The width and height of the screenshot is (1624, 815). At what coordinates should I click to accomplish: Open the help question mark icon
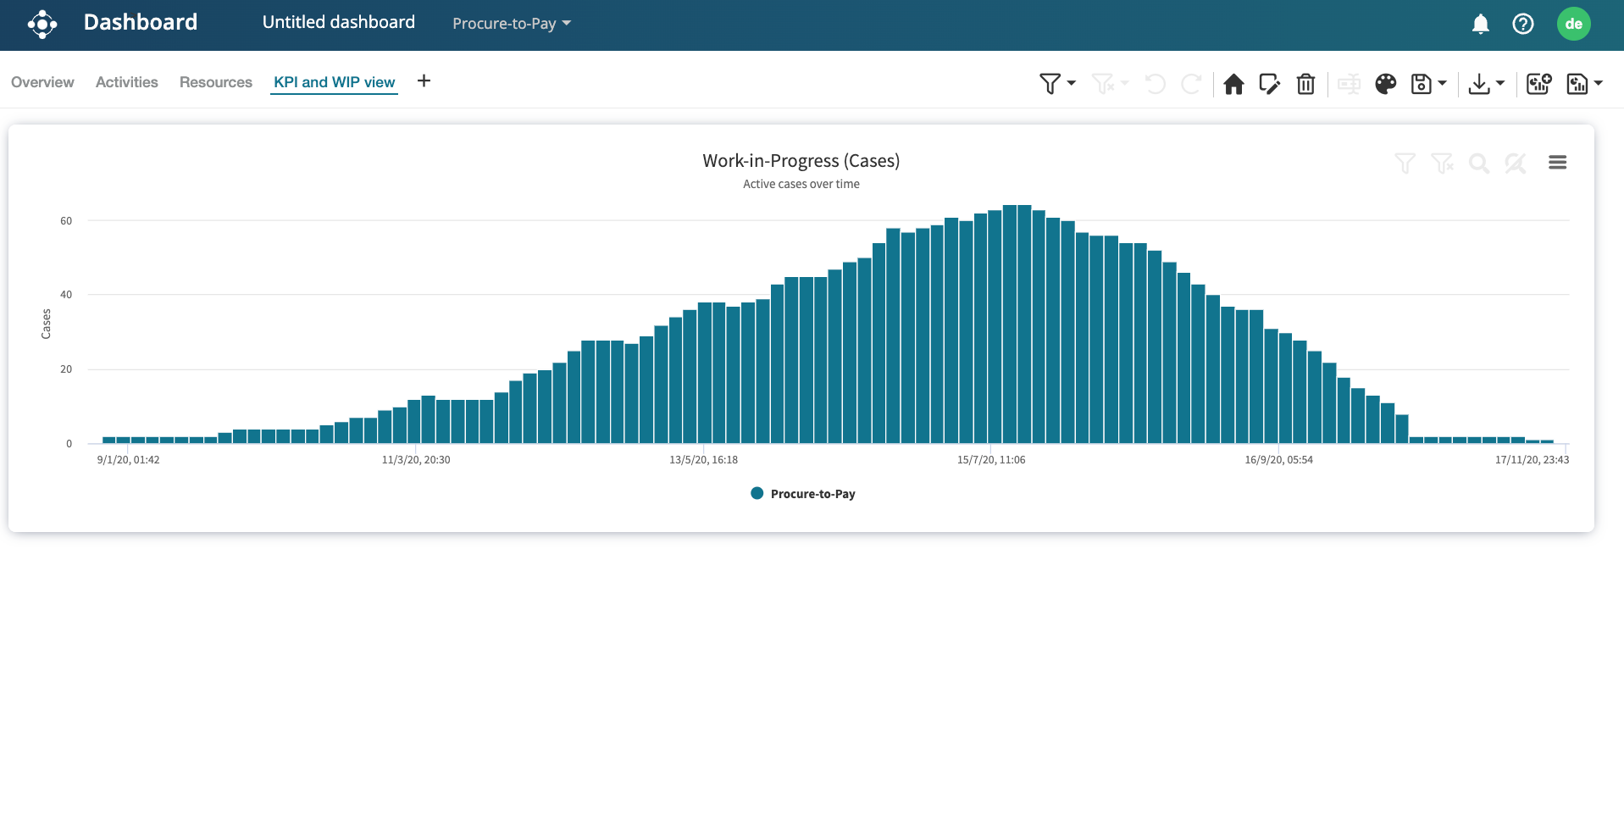tap(1522, 24)
